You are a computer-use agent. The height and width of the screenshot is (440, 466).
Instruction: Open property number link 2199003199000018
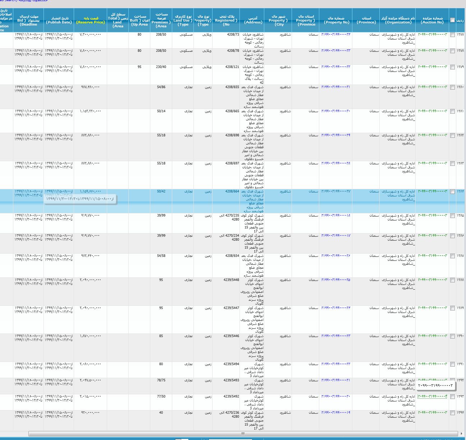pyautogui.click(x=336, y=216)
